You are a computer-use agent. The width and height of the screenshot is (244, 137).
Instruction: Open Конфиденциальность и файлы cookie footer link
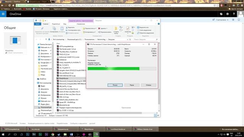pos(41,123)
